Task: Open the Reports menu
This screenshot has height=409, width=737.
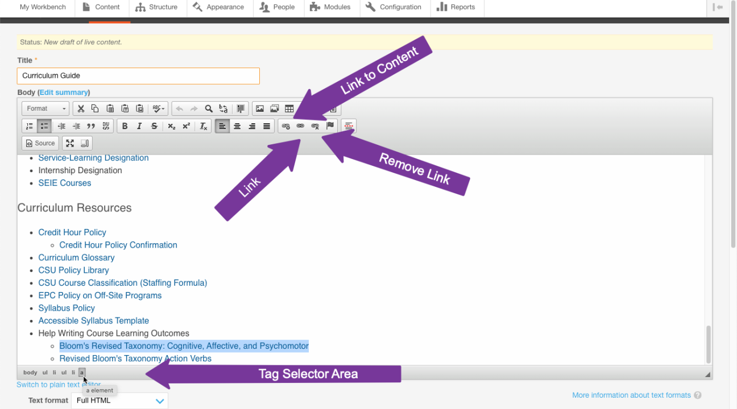Action: [x=456, y=7]
